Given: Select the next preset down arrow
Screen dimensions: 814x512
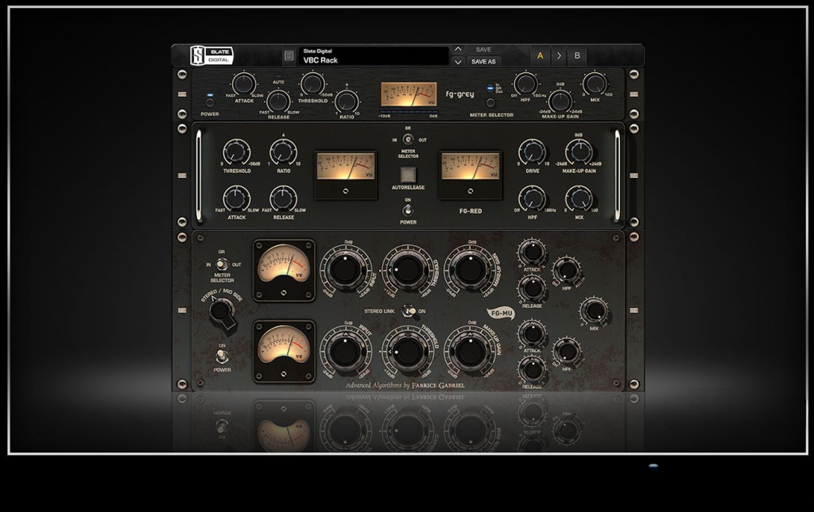Looking at the screenshot, I should [x=458, y=62].
